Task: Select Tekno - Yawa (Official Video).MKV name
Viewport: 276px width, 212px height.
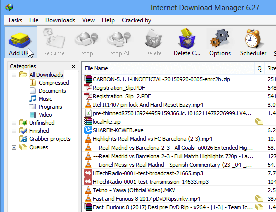Action: pyautogui.click(x=134, y=190)
